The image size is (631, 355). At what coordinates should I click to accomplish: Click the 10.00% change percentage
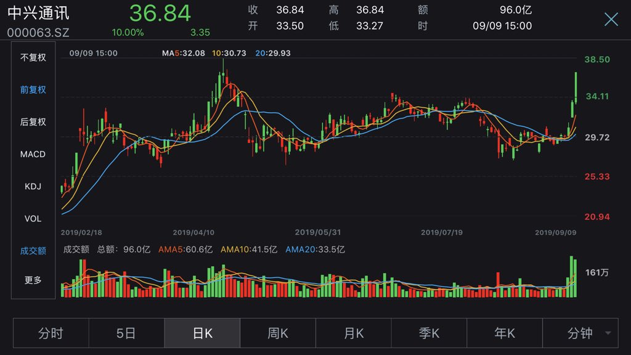[x=128, y=33]
